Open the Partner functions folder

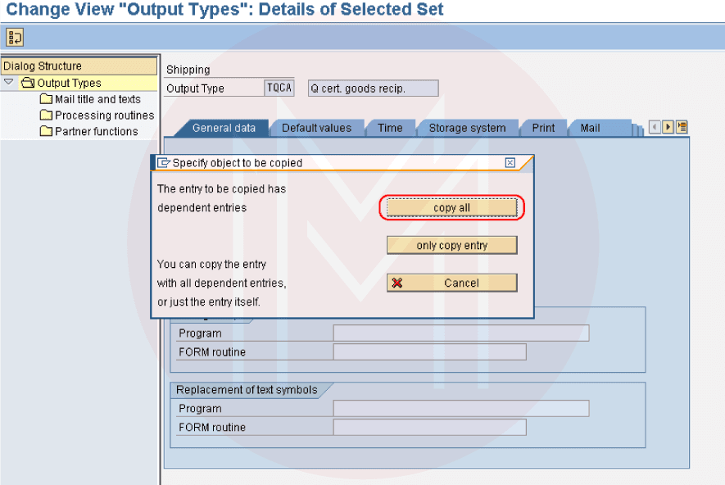coord(95,131)
